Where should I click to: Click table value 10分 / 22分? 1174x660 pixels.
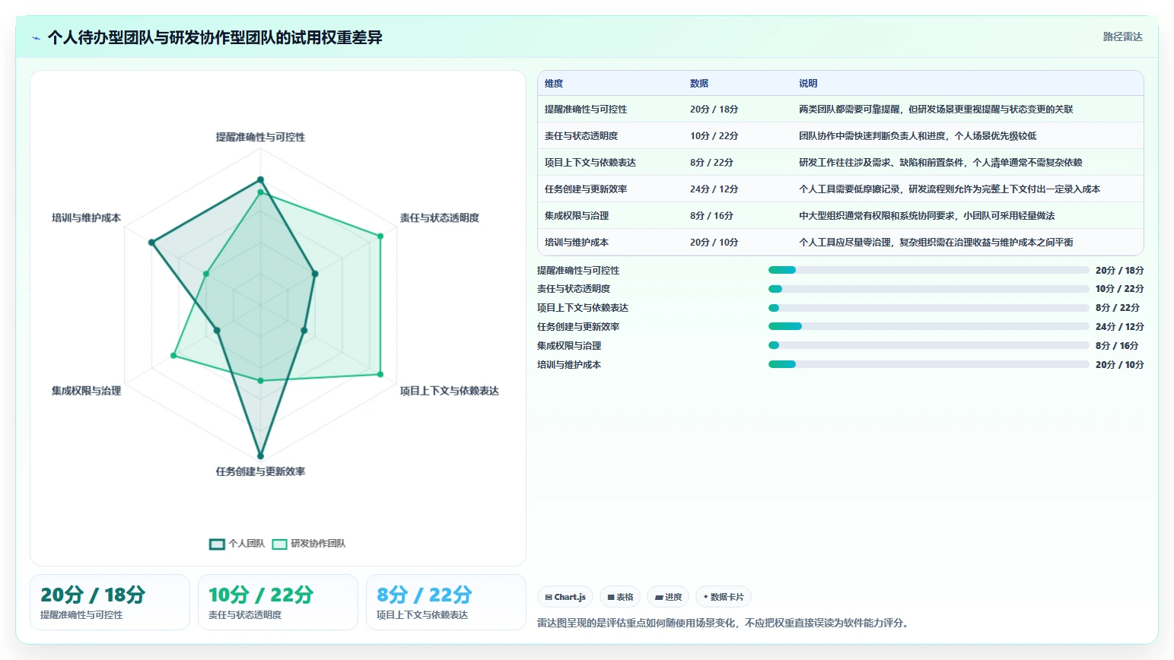pyautogui.click(x=714, y=136)
